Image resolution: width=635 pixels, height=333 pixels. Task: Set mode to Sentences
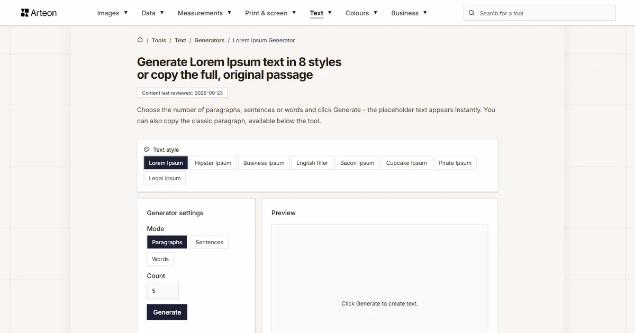pos(210,242)
